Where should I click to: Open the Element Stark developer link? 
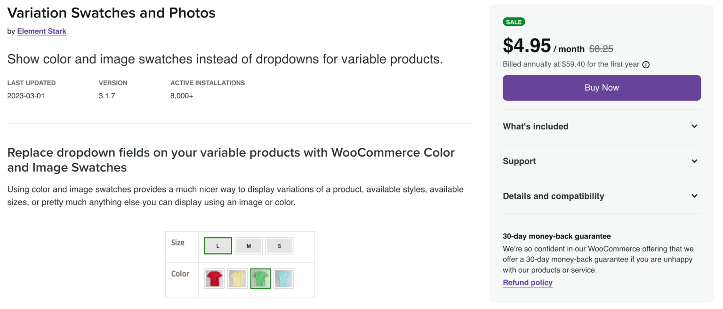(x=41, y=31)
